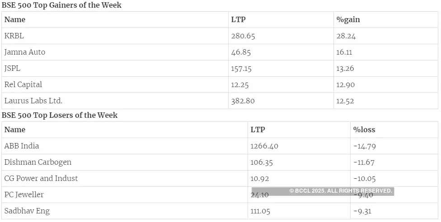Click the ABB India name cell
The height and width of the screenshot is (222, 441).
point(22,146)
